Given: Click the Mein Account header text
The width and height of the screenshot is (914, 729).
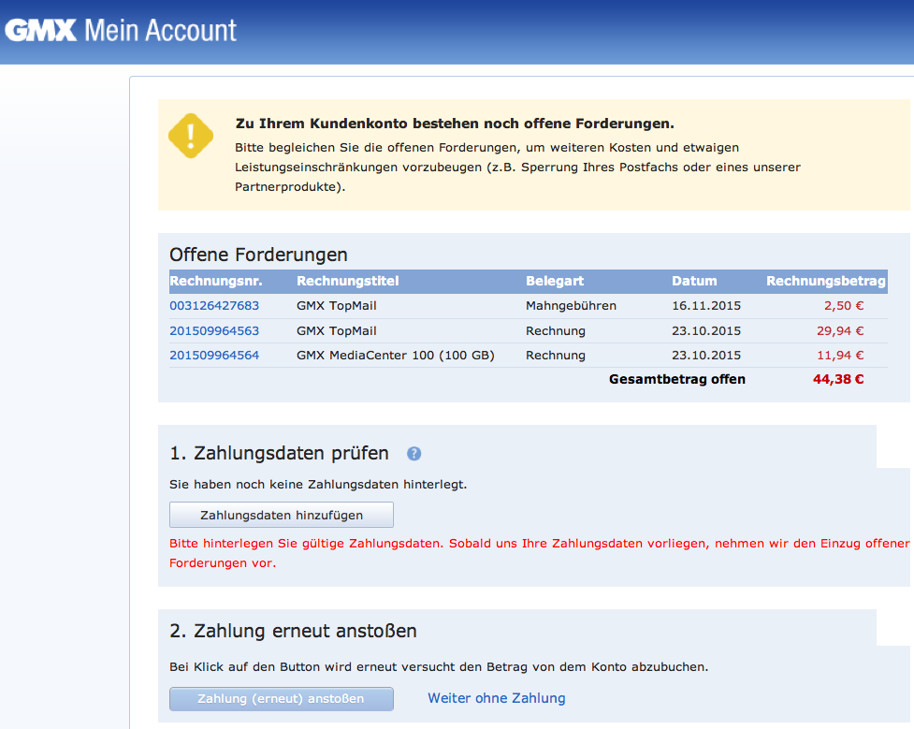Looking at the screenshot, I should pos(160,30).
